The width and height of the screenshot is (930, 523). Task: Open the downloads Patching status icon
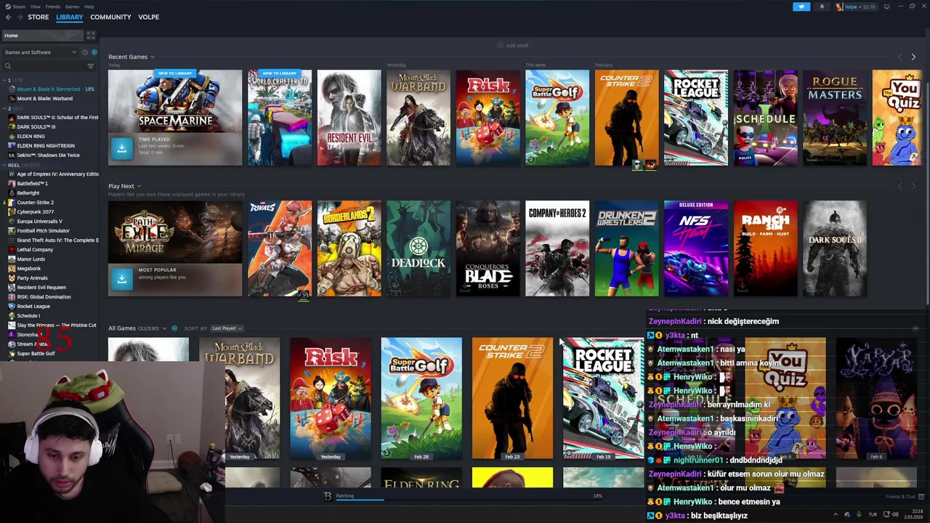[x=328, y=496]
